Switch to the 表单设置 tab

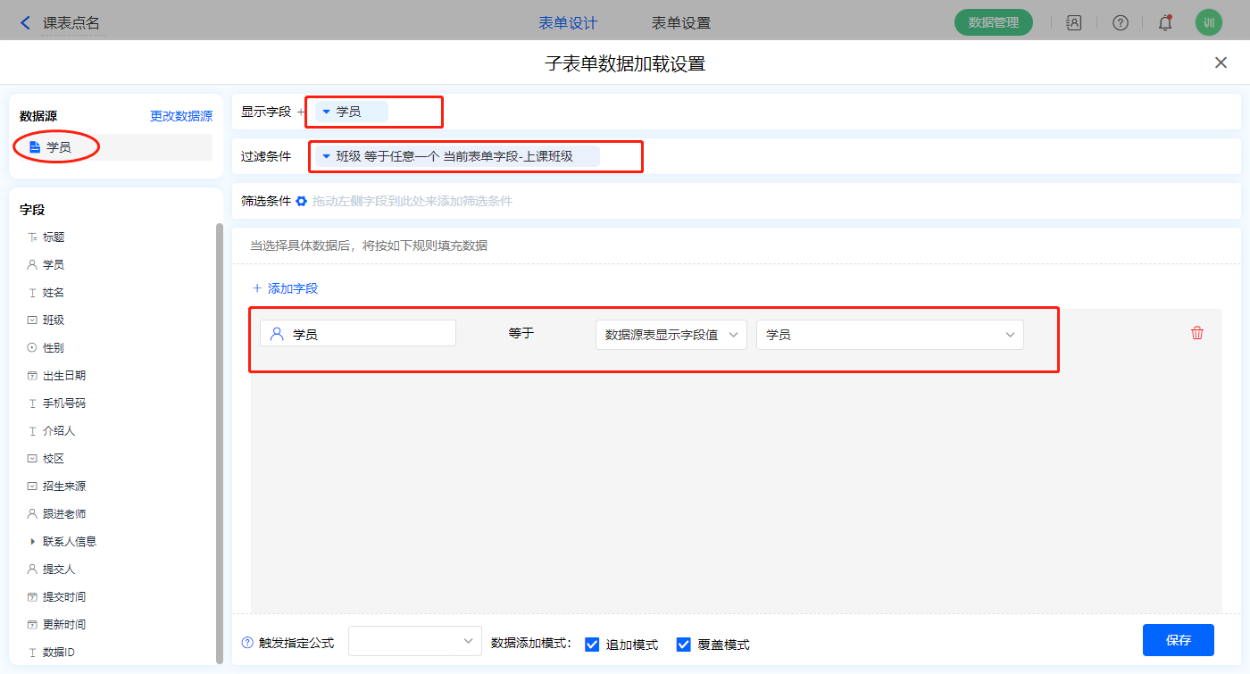point(681,23)
